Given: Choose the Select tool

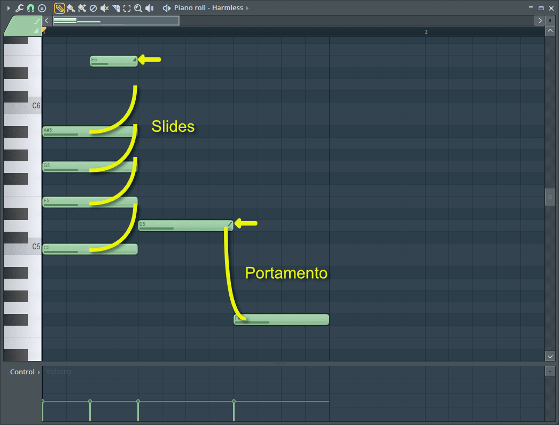Looking at the screenshot, I should click(x=127, y=8).
